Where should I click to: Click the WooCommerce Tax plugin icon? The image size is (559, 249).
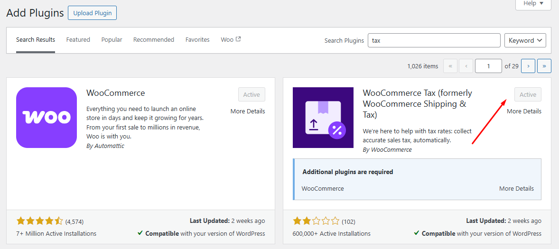(x=323, y=118)
